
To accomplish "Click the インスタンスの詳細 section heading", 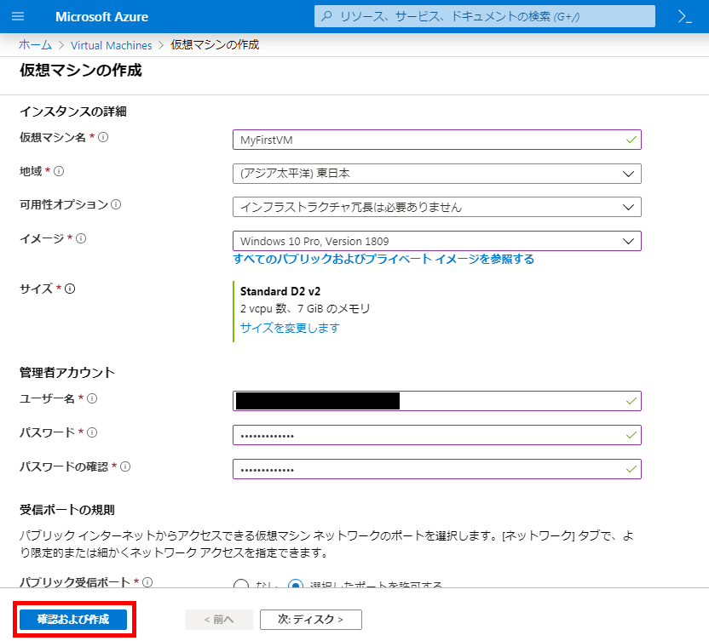I will click(x=73, y=112).
